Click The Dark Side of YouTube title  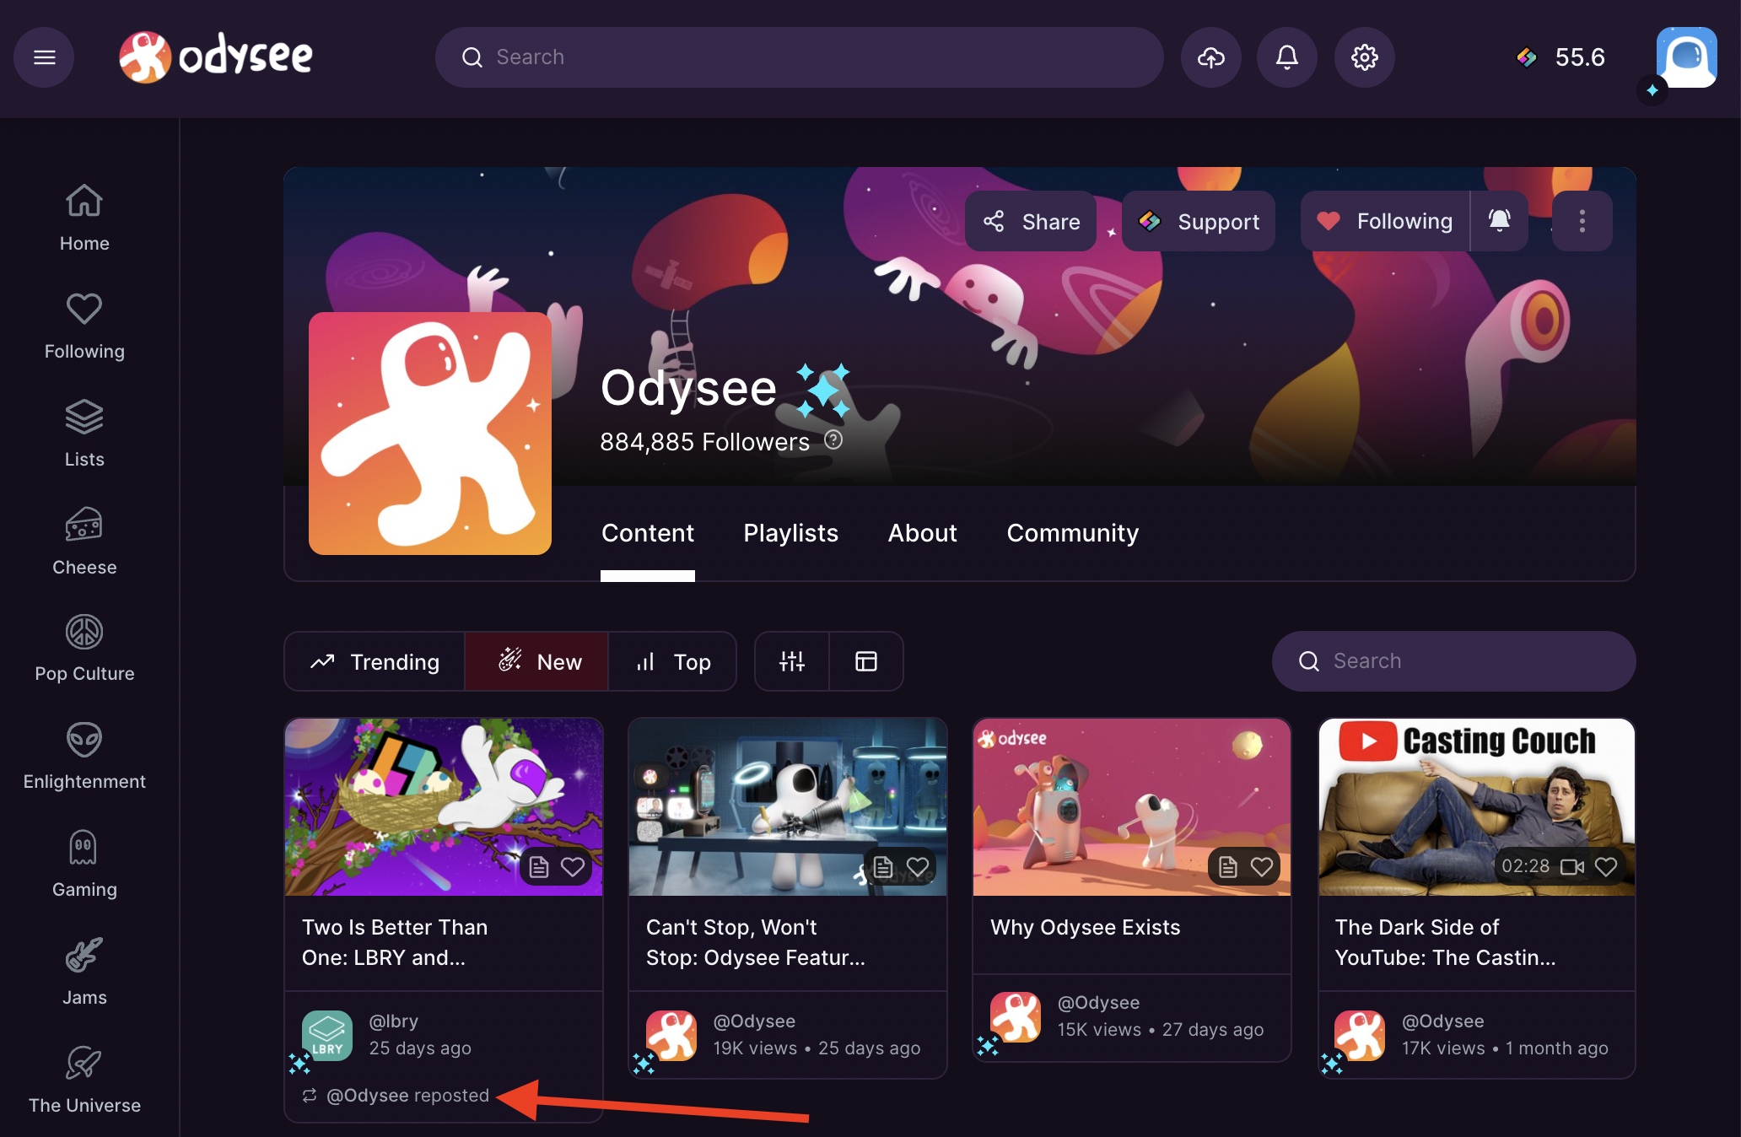click(1446, 942)
